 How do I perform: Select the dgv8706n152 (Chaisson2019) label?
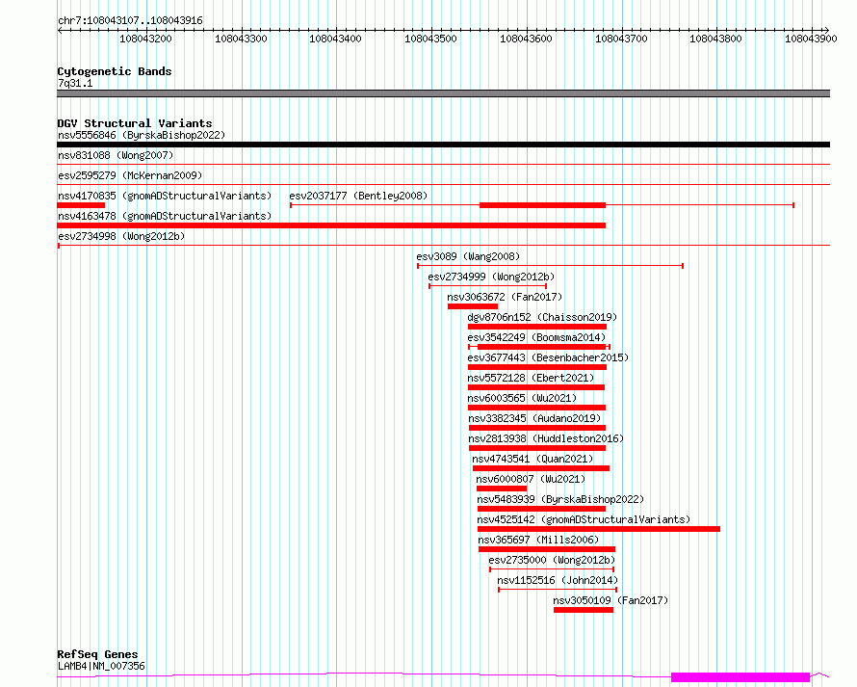pyautogui.click(x=541, y=317)
